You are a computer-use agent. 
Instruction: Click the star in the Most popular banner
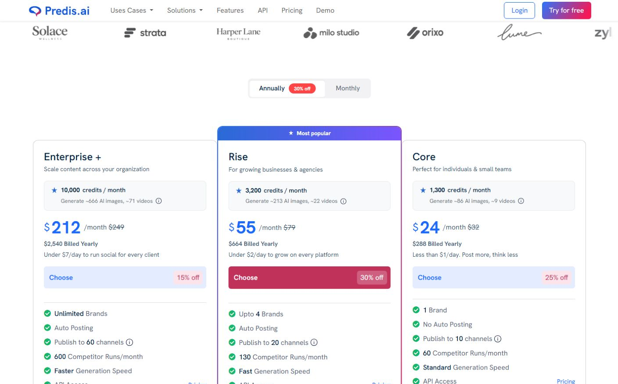pos(291,133)
